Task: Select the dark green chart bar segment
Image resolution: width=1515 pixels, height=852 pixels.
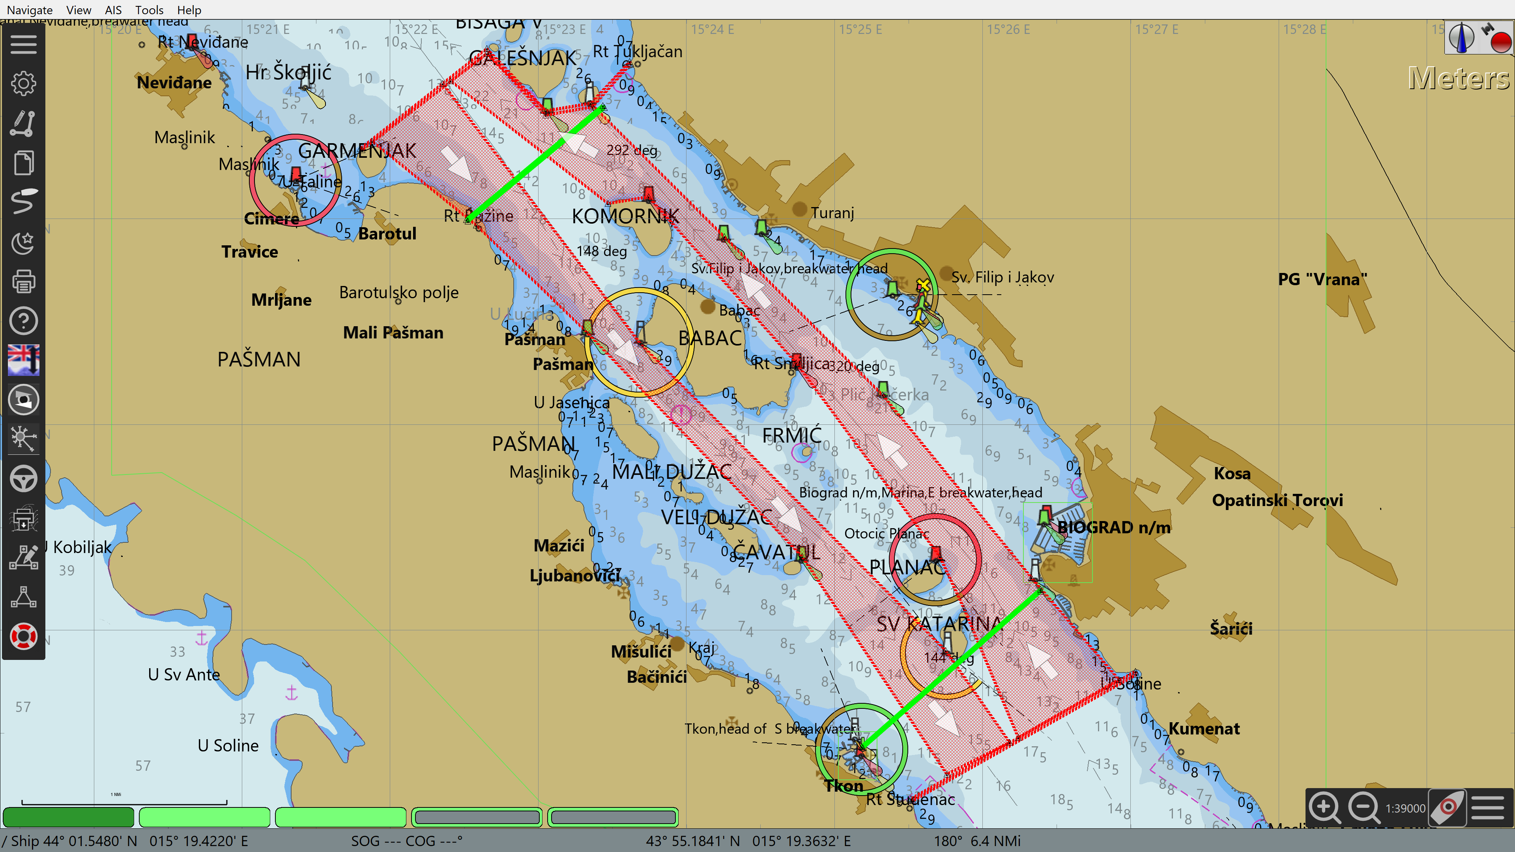Action: coord(69,817)
